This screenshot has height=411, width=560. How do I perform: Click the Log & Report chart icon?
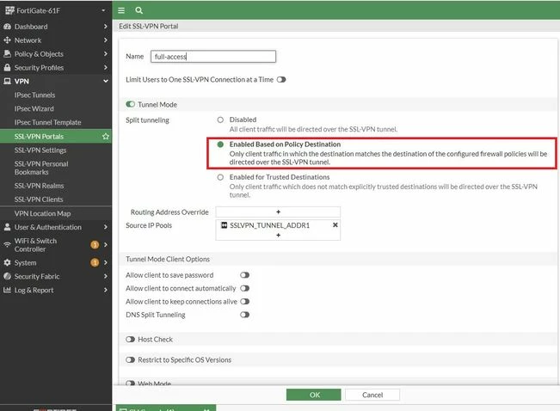click(7, 290)
